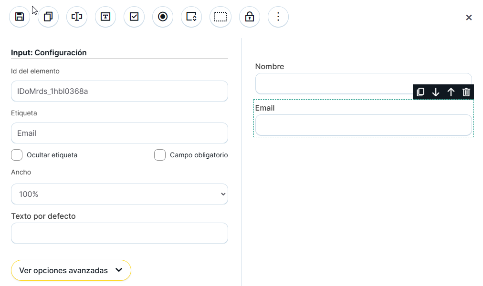
Task: Click the Etiqueta input containing Email
Action: point(119,133)
